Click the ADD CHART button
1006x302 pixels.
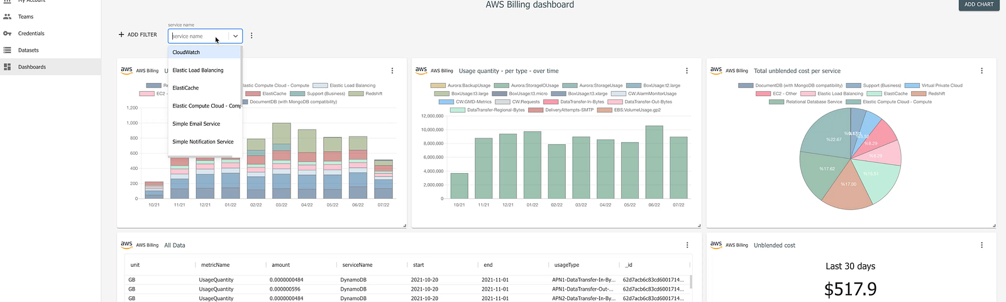pos(979,4)
